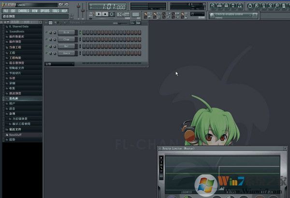
Task: Open the snap selector dropdown
Action: click(x=198, y=14)
